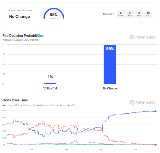This screenshot has width=160, height=153.
Task: Select the small 25 Bps Cut bar
Action: click(x=50, y=83)
